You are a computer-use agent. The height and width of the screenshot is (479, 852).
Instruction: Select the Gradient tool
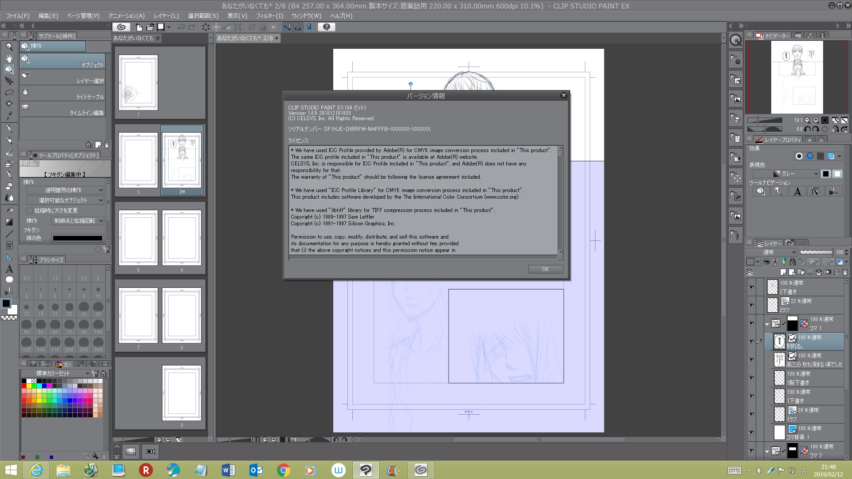pyautogui.click(x=9, y=222)
